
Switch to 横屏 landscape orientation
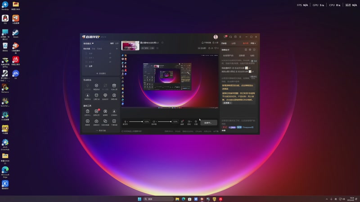112,43
